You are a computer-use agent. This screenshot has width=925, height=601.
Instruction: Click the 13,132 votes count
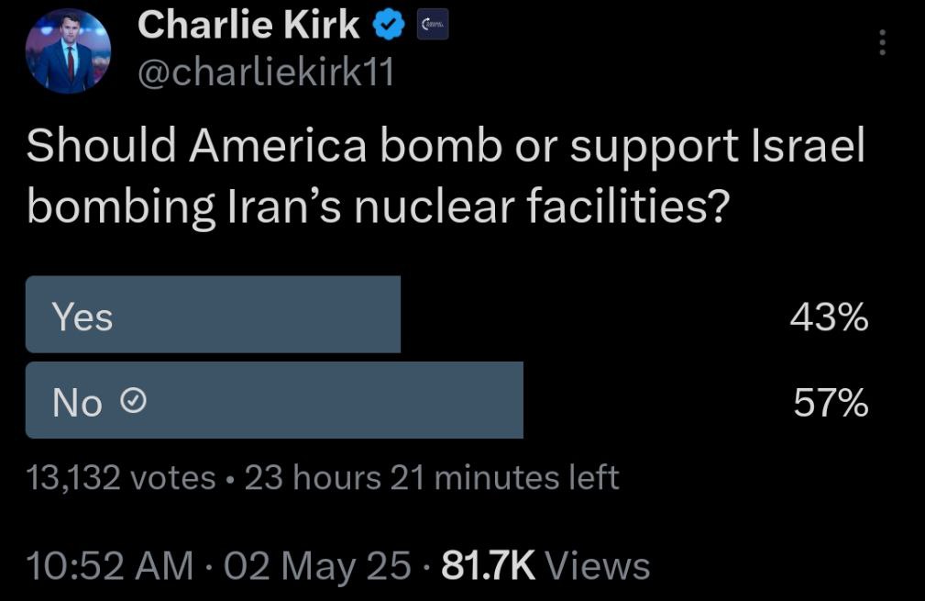121,477
